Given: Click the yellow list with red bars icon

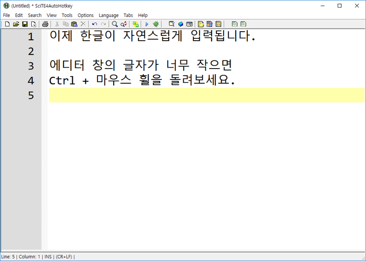Looking at the screenshot, I should click(218, 24).
